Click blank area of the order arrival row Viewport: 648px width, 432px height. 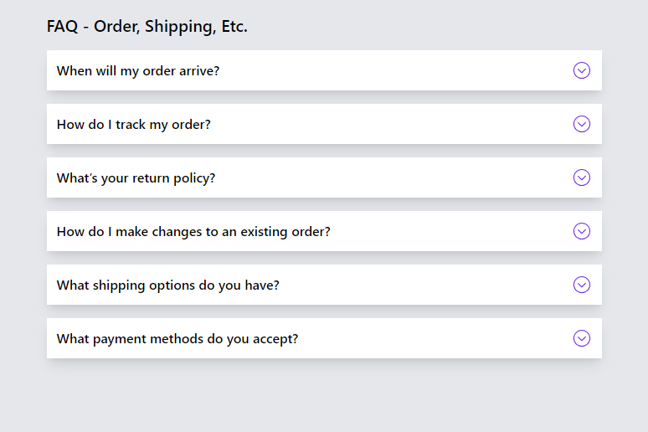coord(393,70)
